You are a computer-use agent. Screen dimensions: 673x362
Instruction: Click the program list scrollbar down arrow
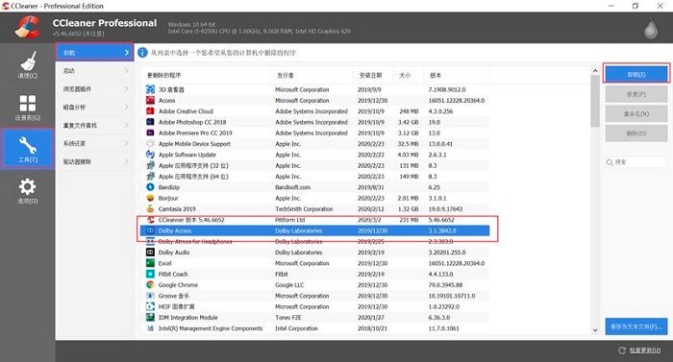pos(595,329)
